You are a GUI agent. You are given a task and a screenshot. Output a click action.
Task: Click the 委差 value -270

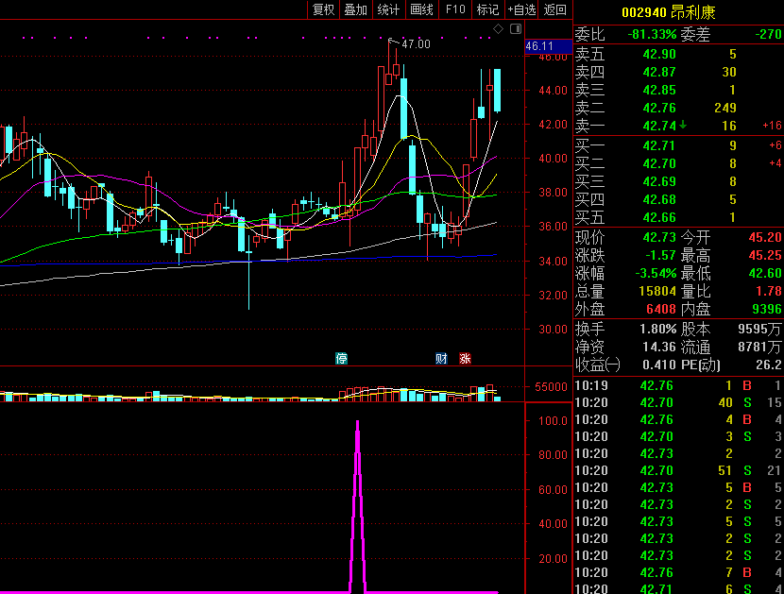(x=768, y=34)
